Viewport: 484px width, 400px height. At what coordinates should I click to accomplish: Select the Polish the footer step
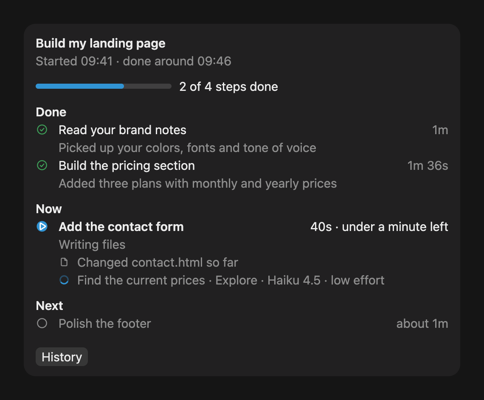tap(104, 324)
